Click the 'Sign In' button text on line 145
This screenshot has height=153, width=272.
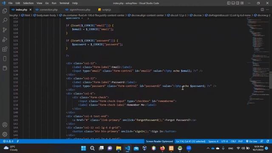(157, 131)
